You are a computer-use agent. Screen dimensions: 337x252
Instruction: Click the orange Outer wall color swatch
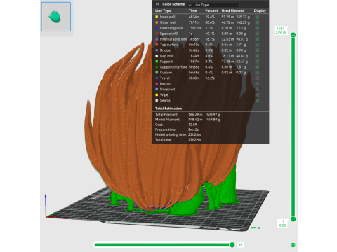[x=157, y=22]
